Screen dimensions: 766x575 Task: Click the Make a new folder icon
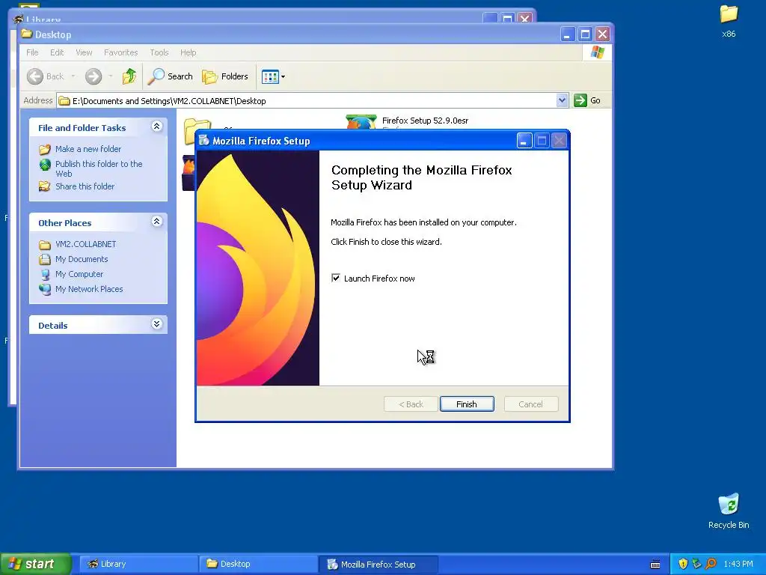tap(45, 149)
